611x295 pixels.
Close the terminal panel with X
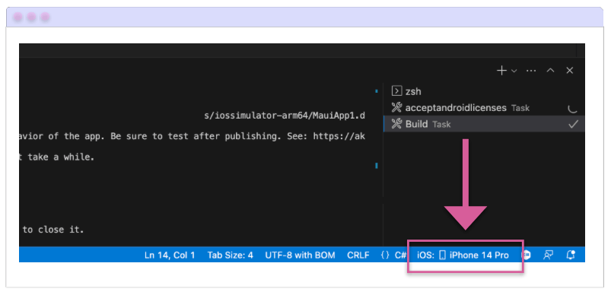click(x=570, y=71)
